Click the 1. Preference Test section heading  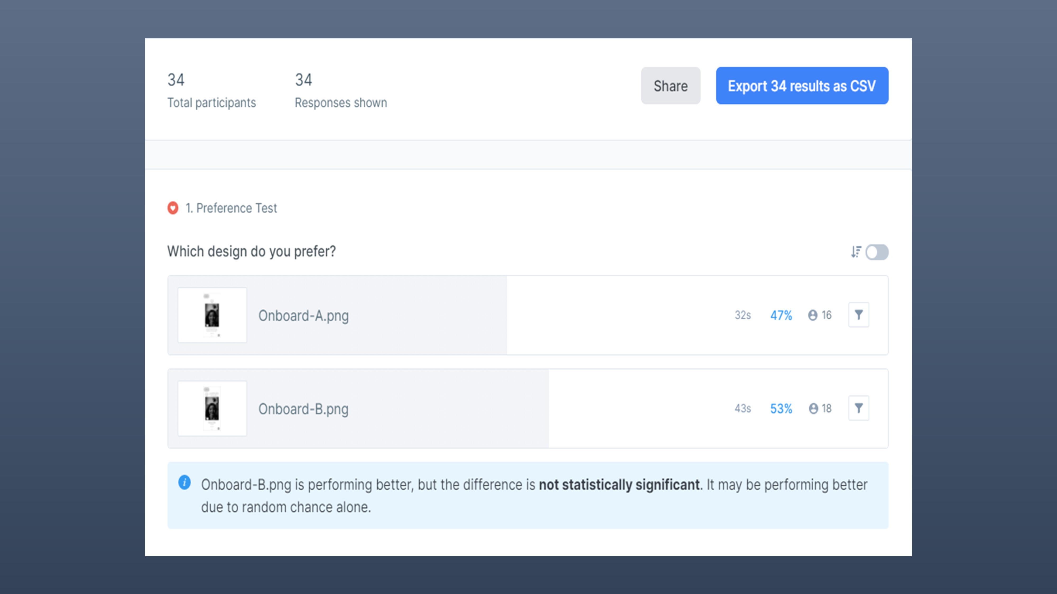pyautogui.click(x=231, y=208)
